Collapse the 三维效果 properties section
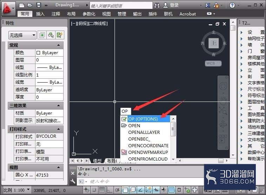The width and height of the screenshot is (266, 195). point(59,105)
